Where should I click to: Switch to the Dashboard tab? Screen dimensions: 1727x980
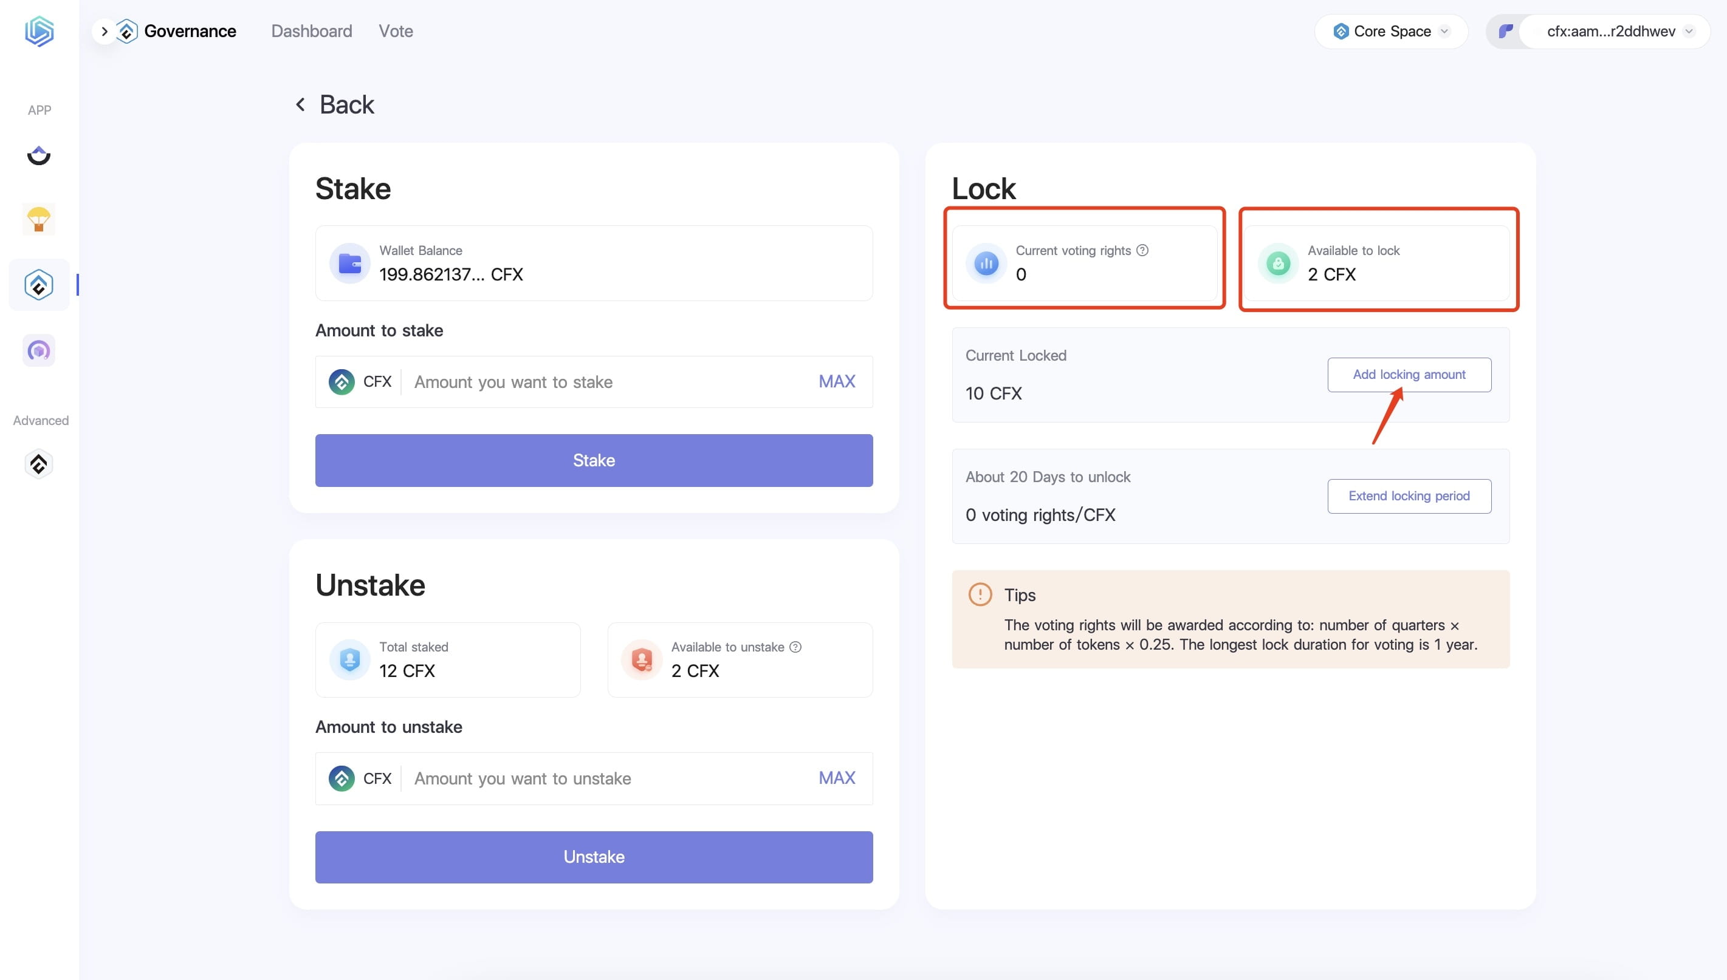click(x=311, y=31)
